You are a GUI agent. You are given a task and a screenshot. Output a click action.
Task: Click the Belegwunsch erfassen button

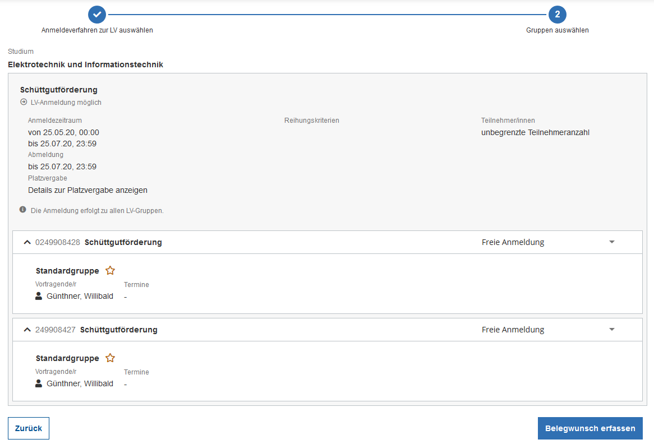tap(590, 428)
